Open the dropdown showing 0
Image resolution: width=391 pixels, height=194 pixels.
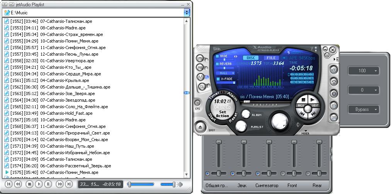tap(364, 90)
